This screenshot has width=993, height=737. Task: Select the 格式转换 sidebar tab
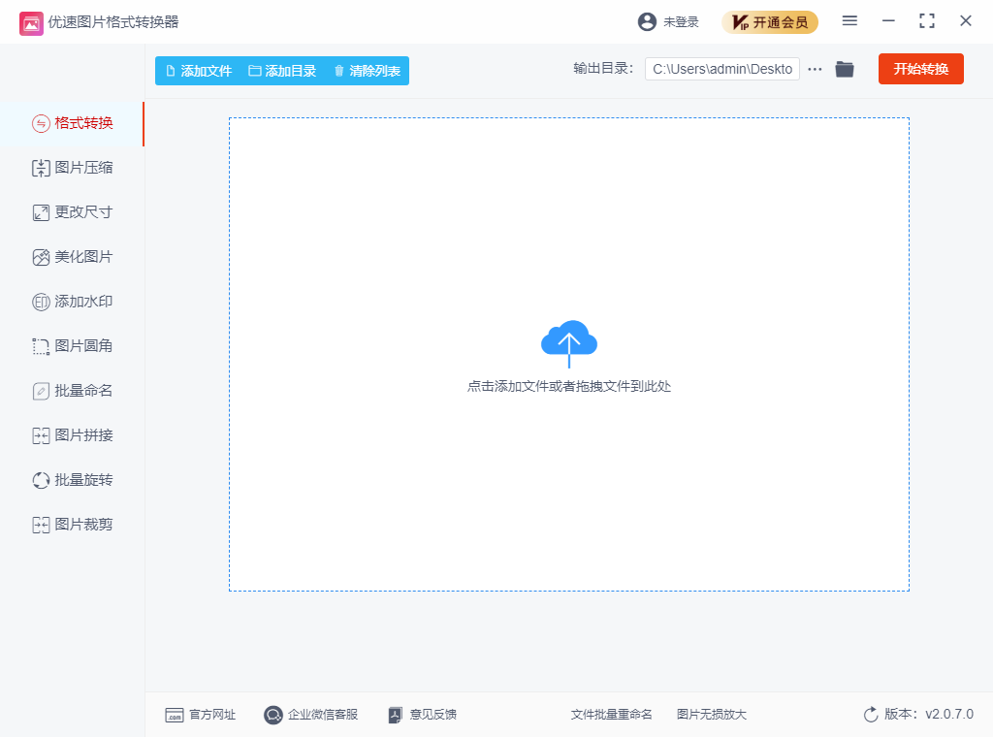point(72,123)
